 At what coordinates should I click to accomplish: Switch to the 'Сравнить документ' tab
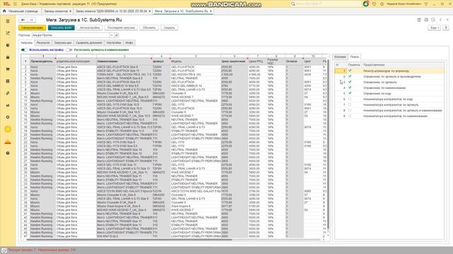tap(88, 42)
